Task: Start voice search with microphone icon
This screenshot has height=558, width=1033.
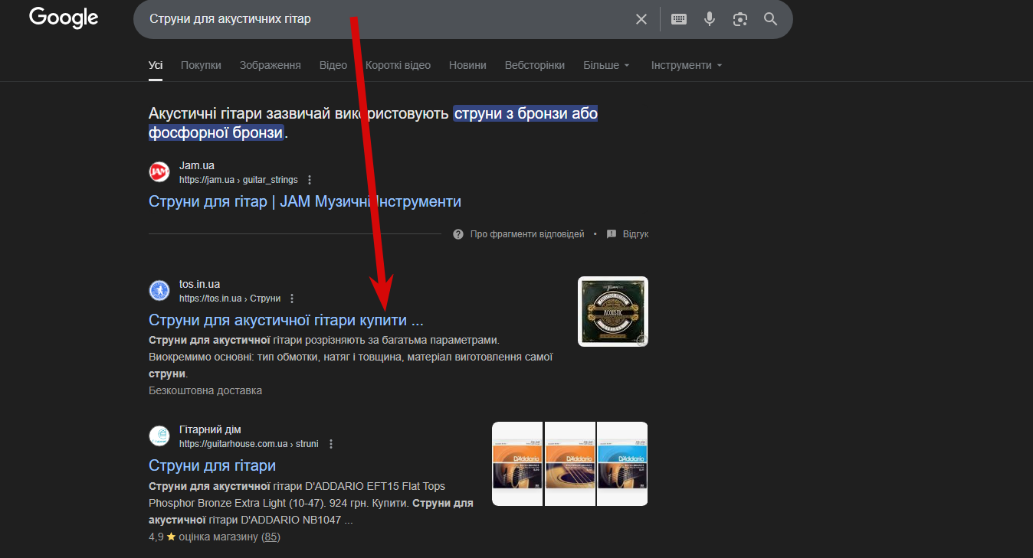Action: click(710, 19)
